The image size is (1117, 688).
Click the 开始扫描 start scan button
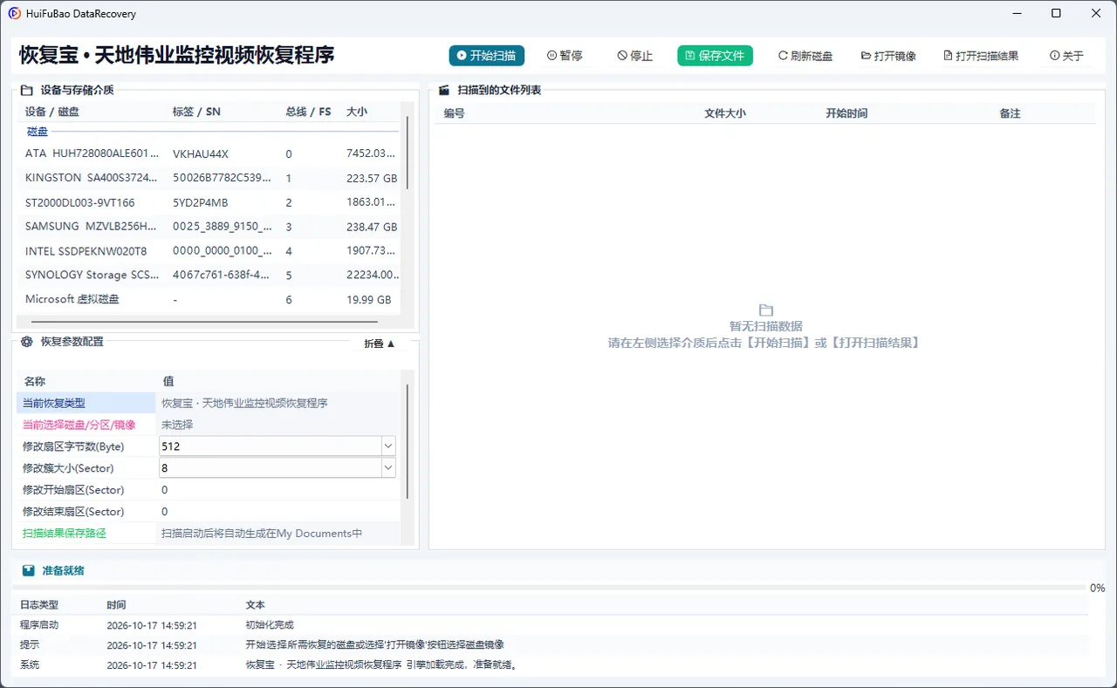pos(487,56)
